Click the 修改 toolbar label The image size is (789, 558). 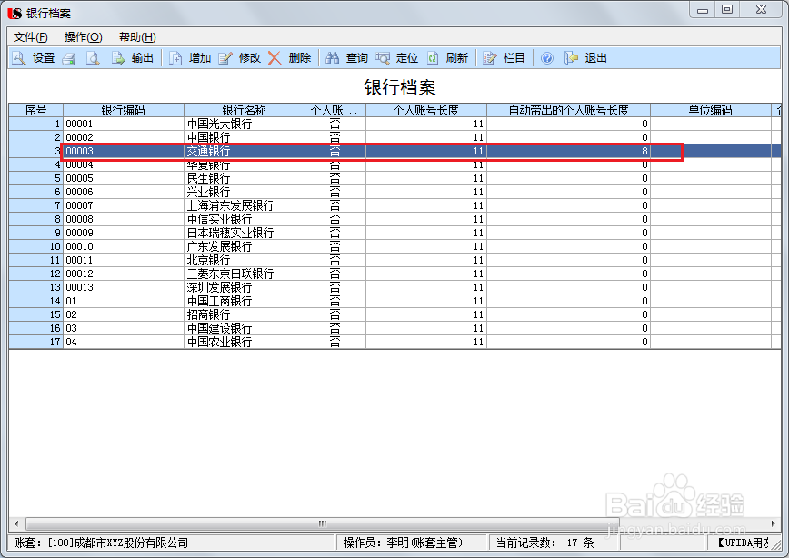coord(250,58)
